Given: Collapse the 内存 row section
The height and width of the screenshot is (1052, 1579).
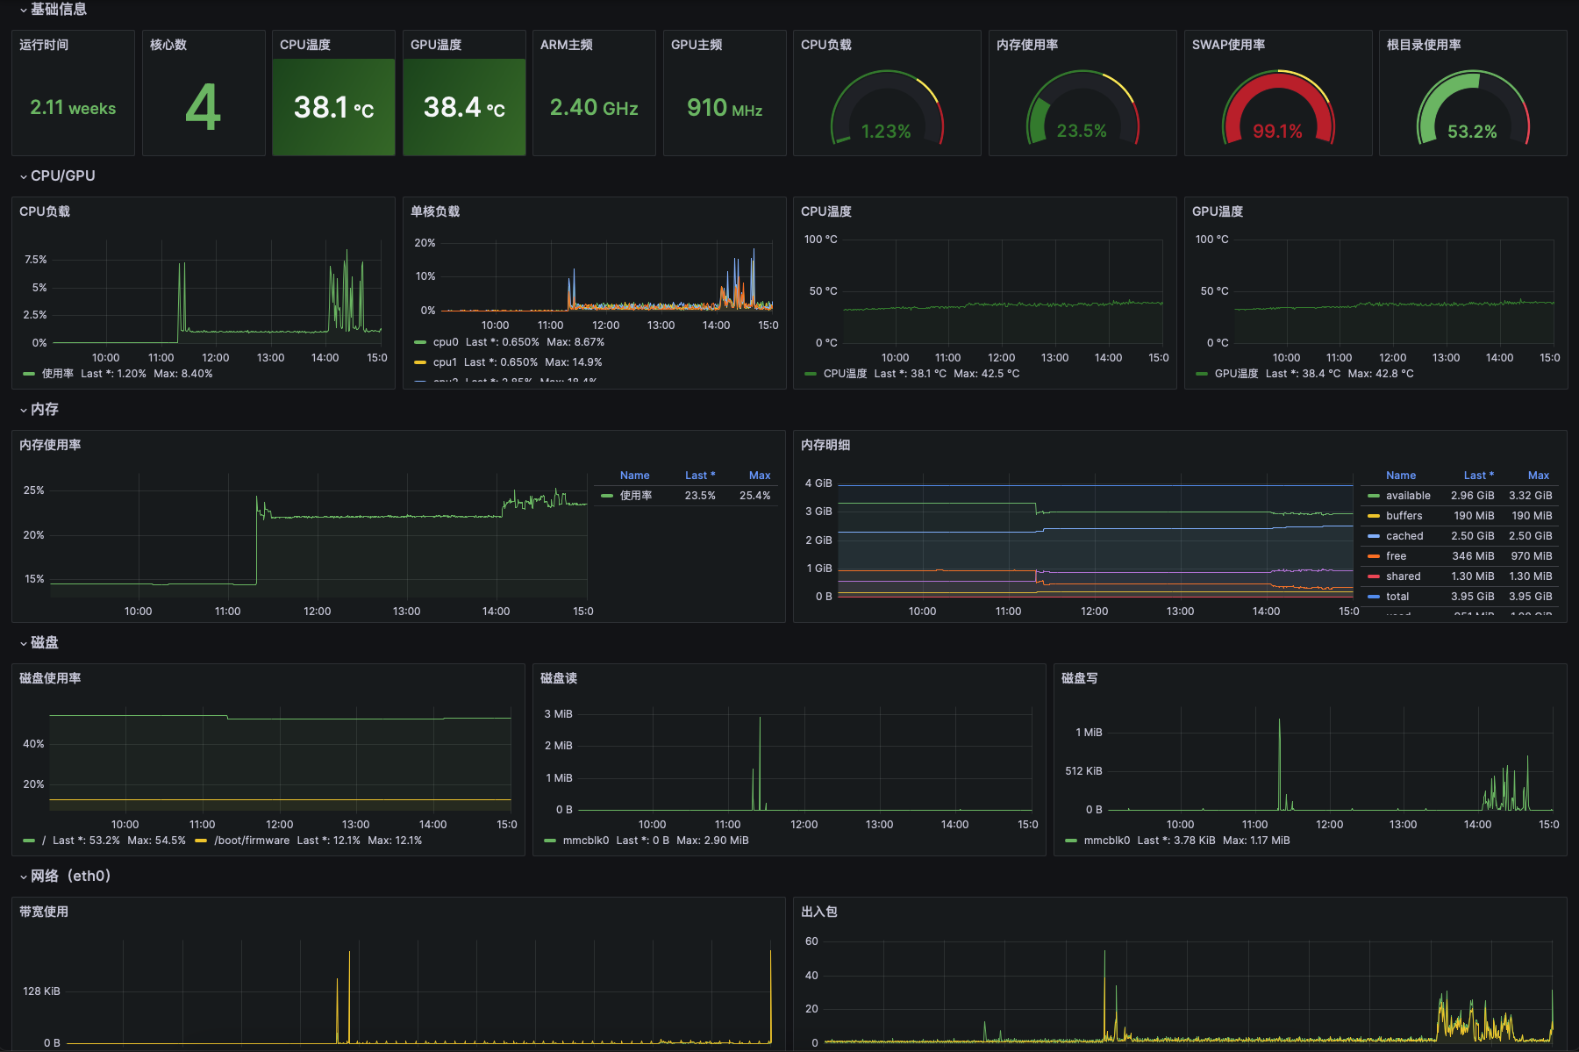Looking at the screenshot, I should pos(39,409).
